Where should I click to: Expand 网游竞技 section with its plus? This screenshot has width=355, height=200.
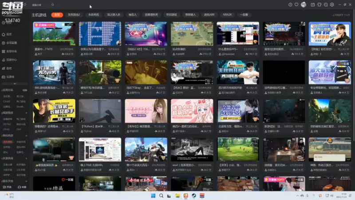pyautogui.click(x=26, y=113)
